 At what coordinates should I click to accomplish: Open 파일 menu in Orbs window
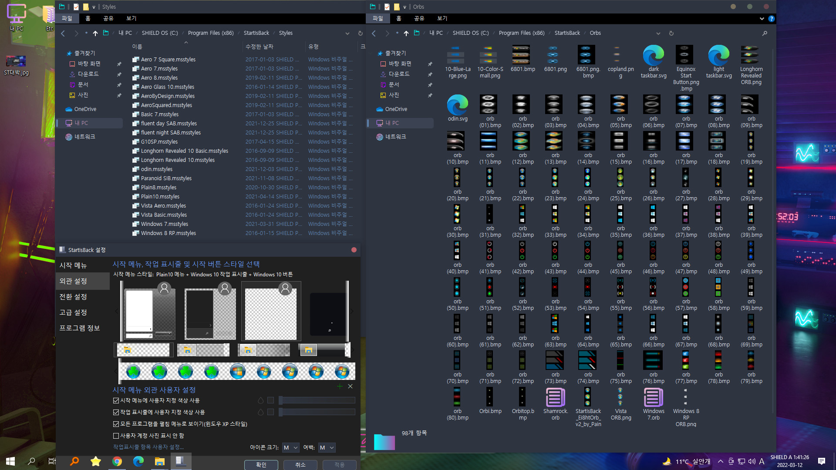378,18
